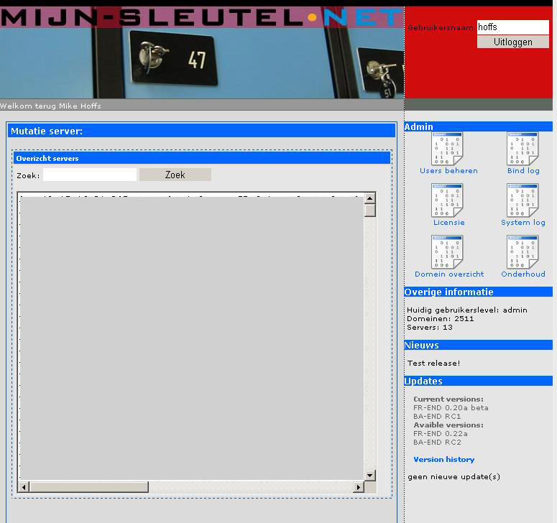Click the server list scroll down arrow
Screen dimensions: 557x523
pos(370,475)
